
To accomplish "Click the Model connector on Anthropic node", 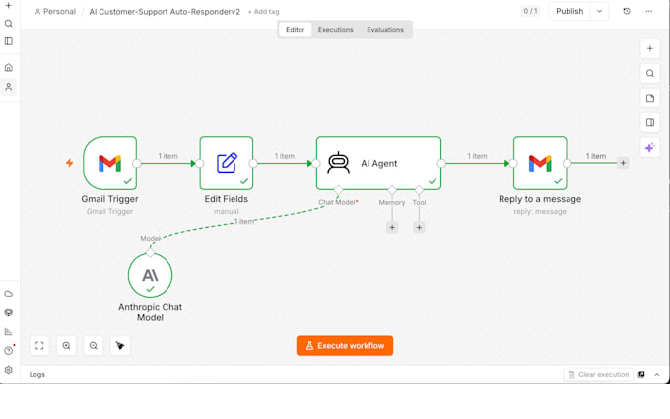I will (x=150, y=253).
